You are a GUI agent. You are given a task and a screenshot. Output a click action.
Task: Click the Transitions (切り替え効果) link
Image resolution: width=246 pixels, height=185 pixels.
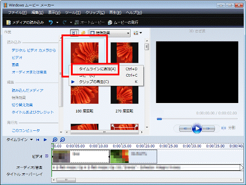[22, 105]
